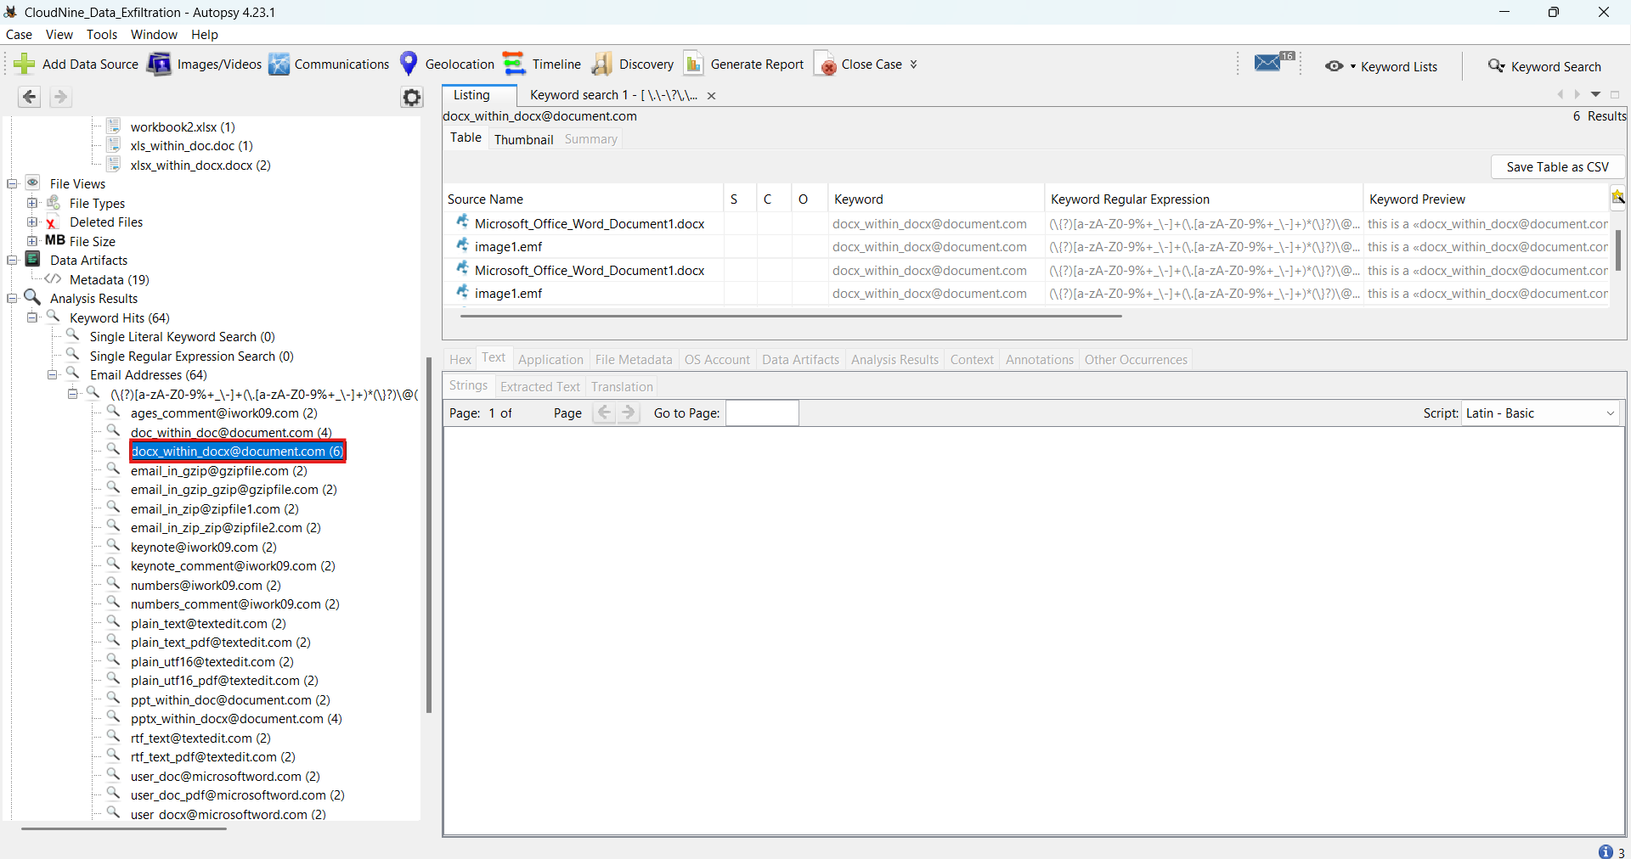This screenshot has width=1631, height=859.
Task: Open tree view options gear icon
Action: pos(412,98)
